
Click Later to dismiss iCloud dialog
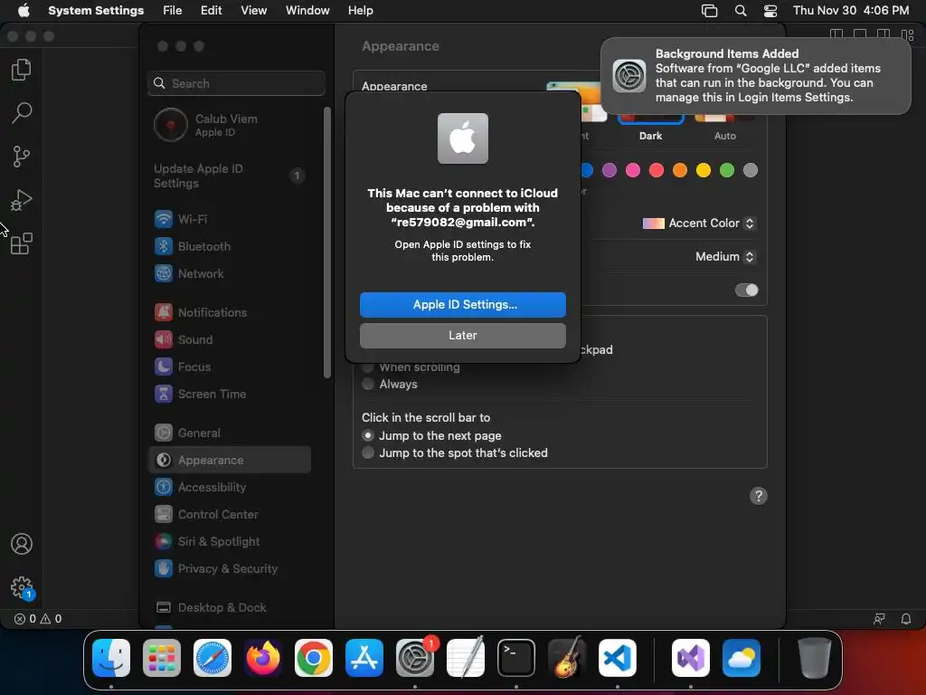coord(462,336)
